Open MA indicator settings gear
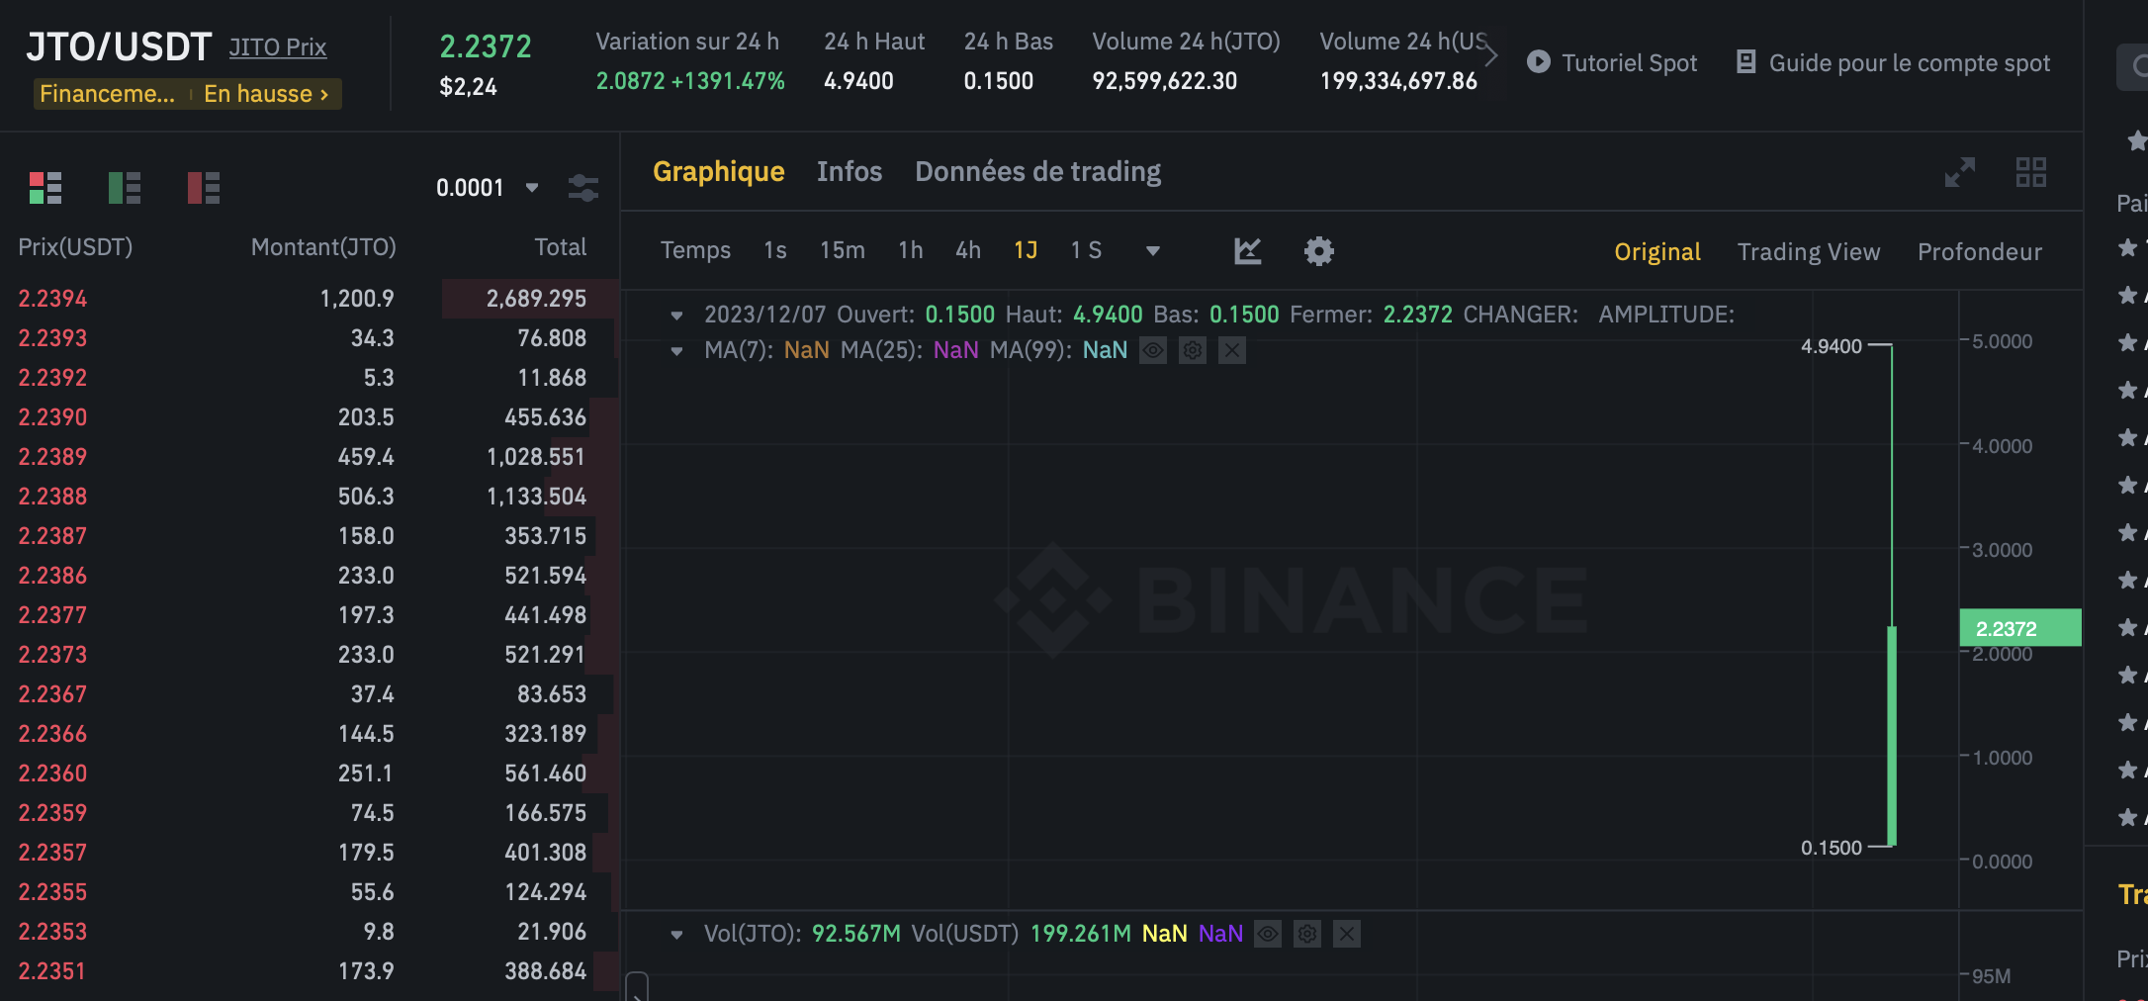This screenshot has width=2148, height=1001. coord(1193,350)
